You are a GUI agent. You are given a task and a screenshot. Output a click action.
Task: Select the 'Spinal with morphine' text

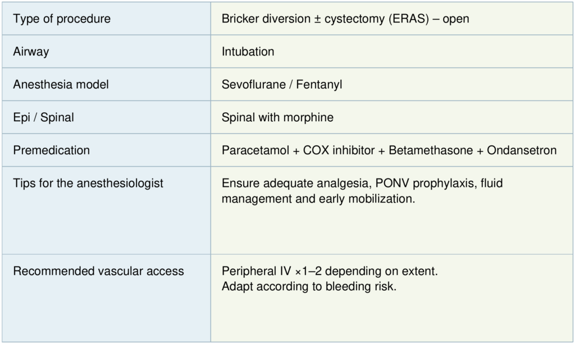click(x=277, y=117)
